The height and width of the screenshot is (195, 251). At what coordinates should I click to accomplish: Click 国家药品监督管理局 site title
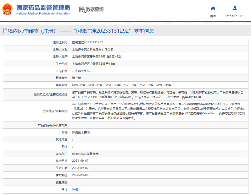coord(43,8)
